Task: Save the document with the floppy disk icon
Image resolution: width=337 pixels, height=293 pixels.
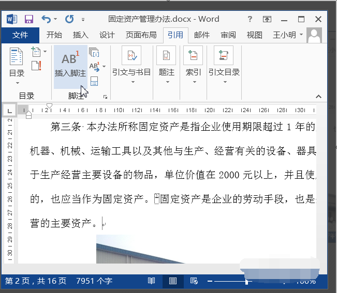Action: point(29,19)
